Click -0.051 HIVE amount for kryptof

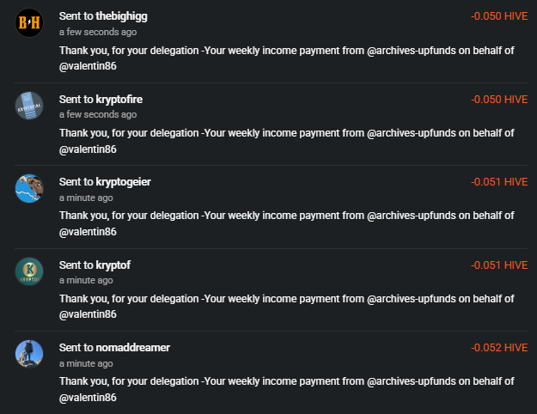pos(499,265)
